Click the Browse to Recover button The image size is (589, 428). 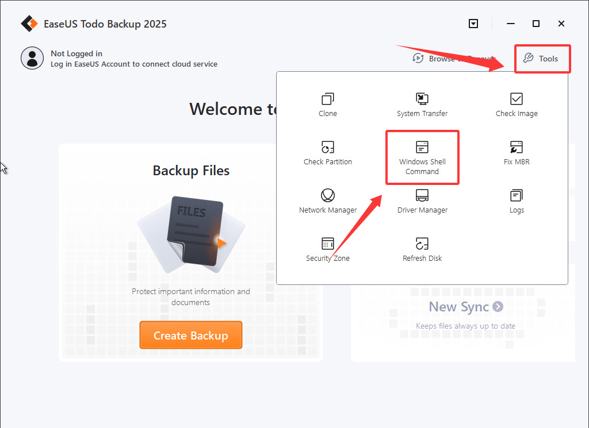coord(454,59)
